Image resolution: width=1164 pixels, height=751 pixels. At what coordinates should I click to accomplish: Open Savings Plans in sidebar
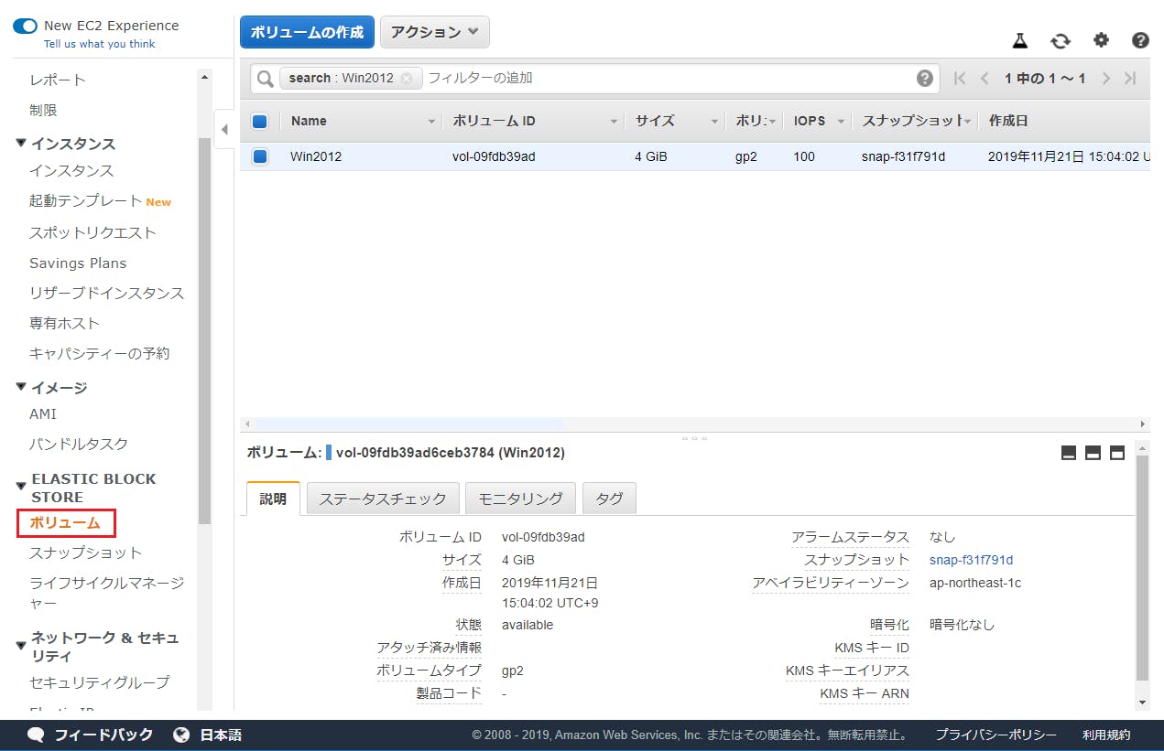tap(78, 263)
